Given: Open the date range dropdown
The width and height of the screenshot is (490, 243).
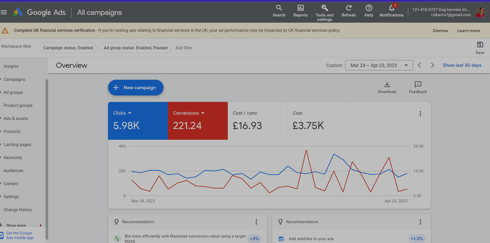Looking at the screenshot, I should 379,65.
